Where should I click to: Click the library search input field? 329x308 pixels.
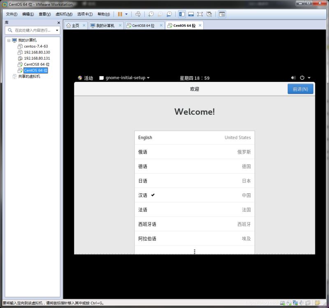(34, 30)
